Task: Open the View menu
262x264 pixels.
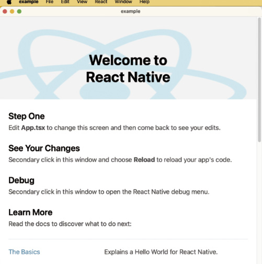Action: 82,2
